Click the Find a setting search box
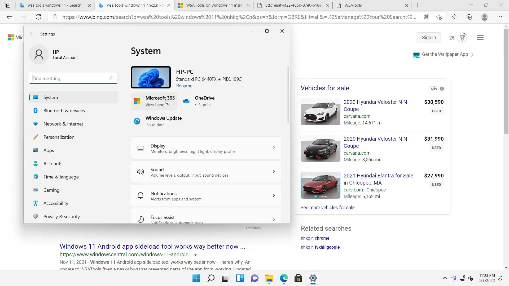 coord(70,78)
